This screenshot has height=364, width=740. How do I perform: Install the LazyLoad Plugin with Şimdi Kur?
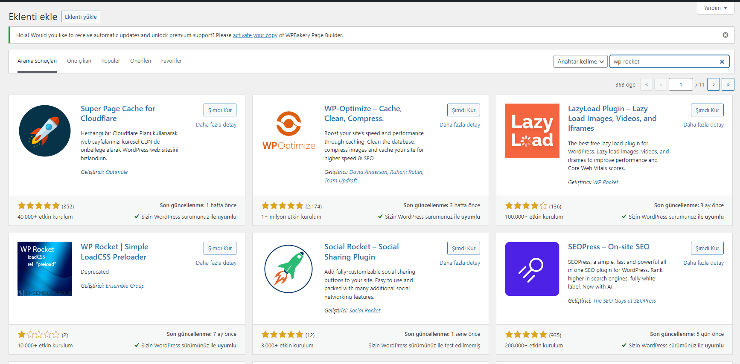click(707, 110)
